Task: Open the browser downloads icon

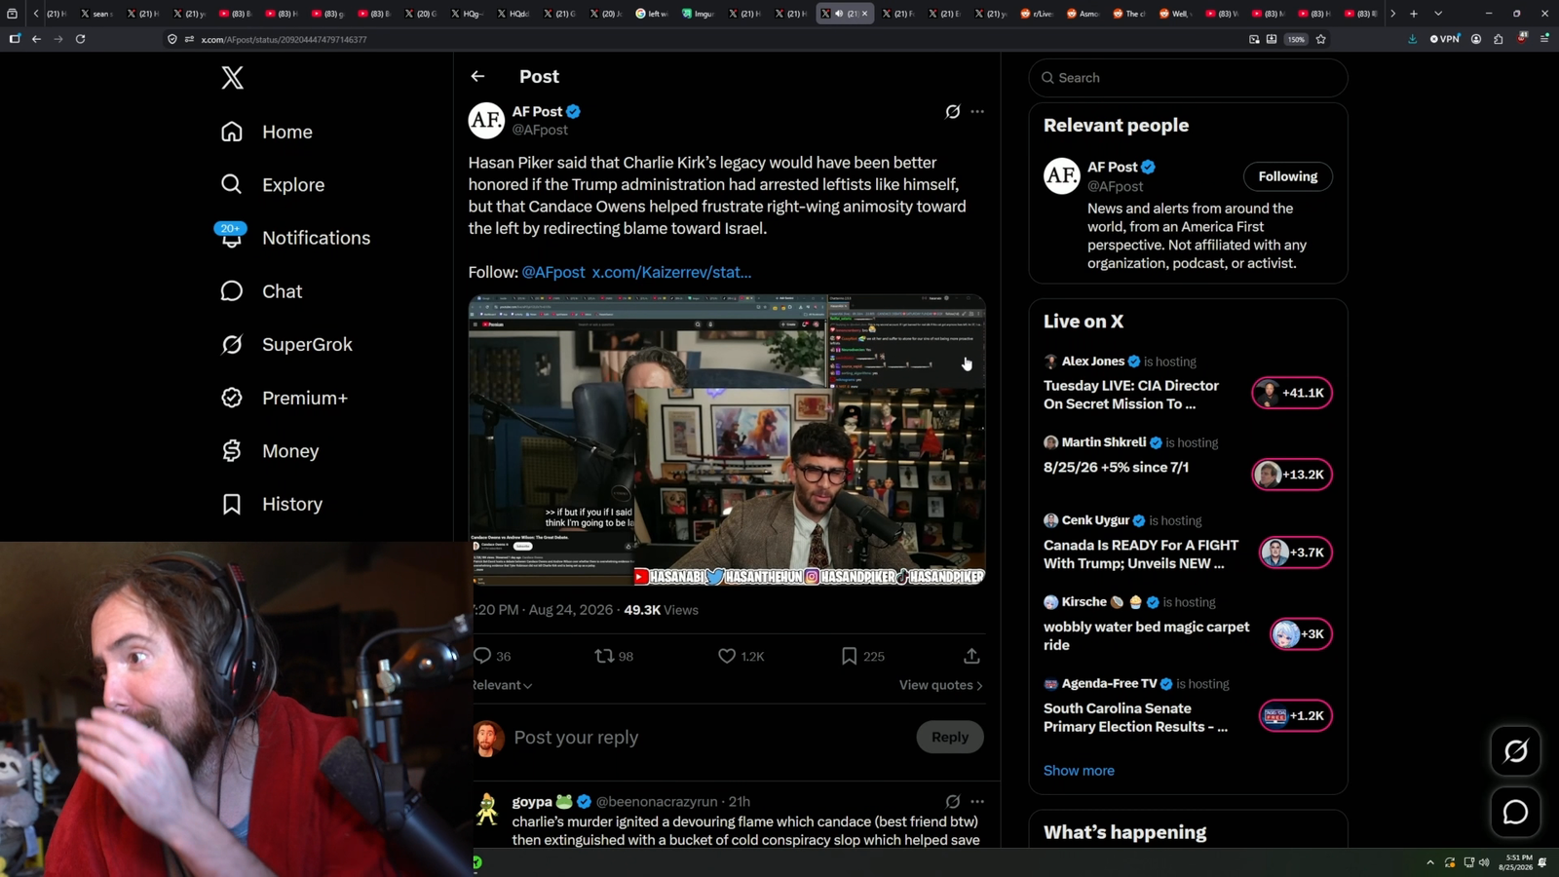Action: coord(1412,39)
